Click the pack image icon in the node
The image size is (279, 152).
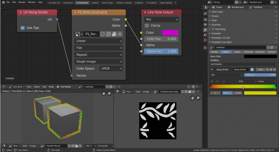114,34
